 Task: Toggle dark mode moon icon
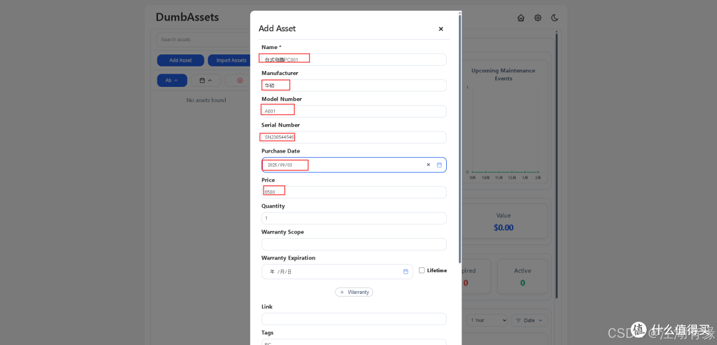coord(554,18)
